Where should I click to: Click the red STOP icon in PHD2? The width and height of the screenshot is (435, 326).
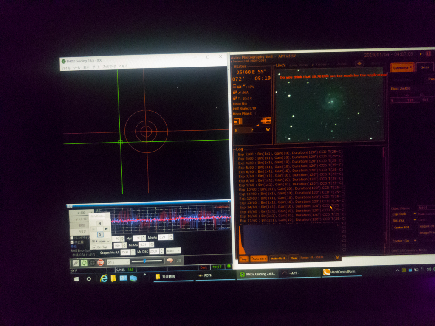point(101,262)
